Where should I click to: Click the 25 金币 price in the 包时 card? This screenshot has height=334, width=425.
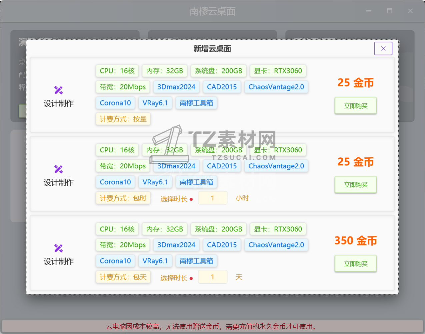pyautogui.click(x=356, y=162)
